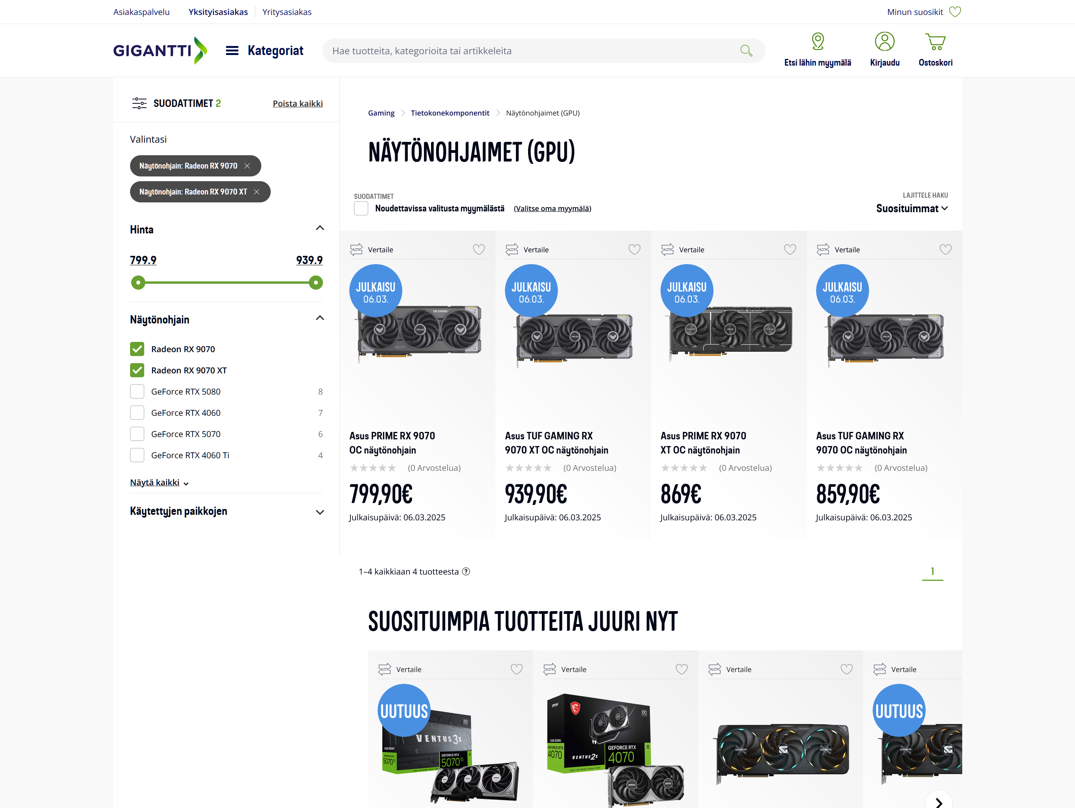Viewport: 1075px width, 808px height.
Task: Open the Kategoriat menu
Action: coord(264,51)
